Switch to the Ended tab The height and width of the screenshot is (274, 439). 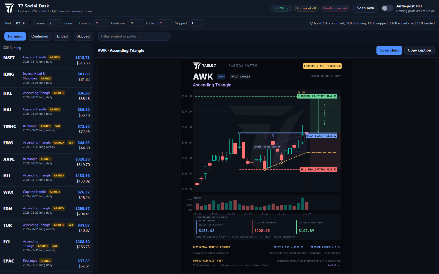coord(62,36)
